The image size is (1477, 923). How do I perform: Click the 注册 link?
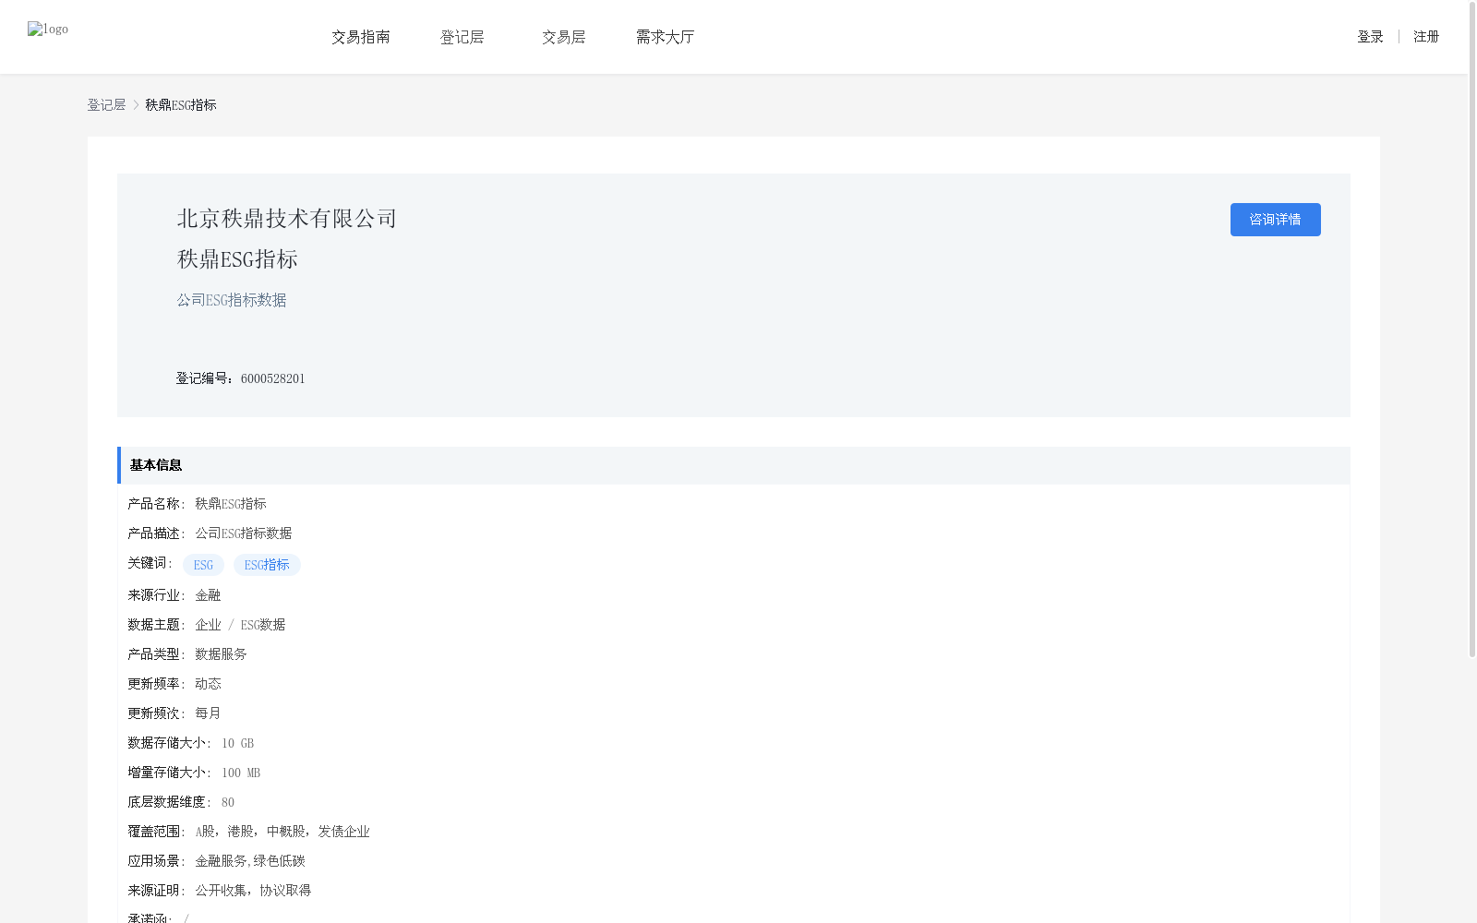pyautogui.click(x=1426, y=37)
